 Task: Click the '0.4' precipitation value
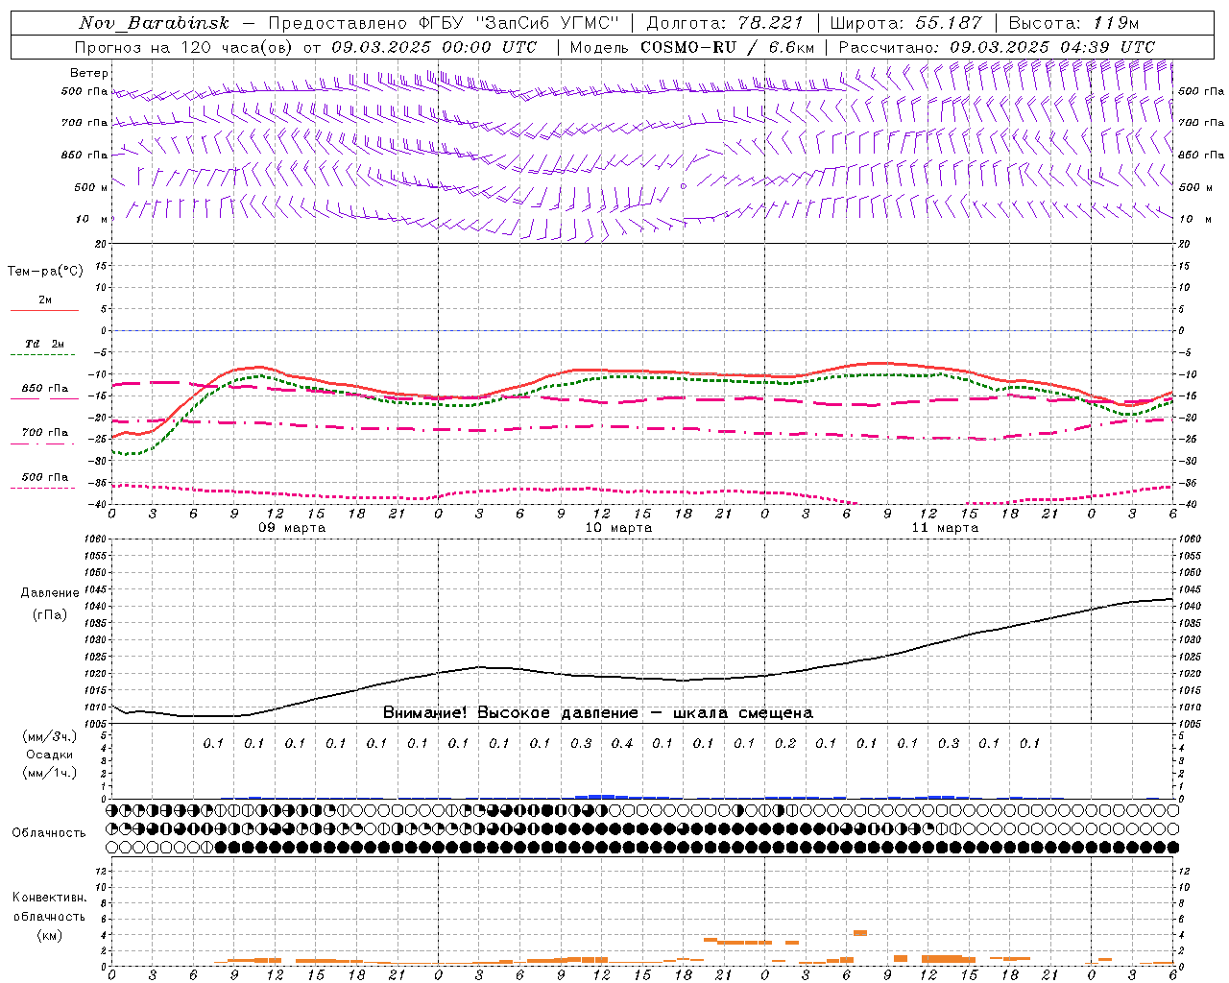(x=622, y=743)
